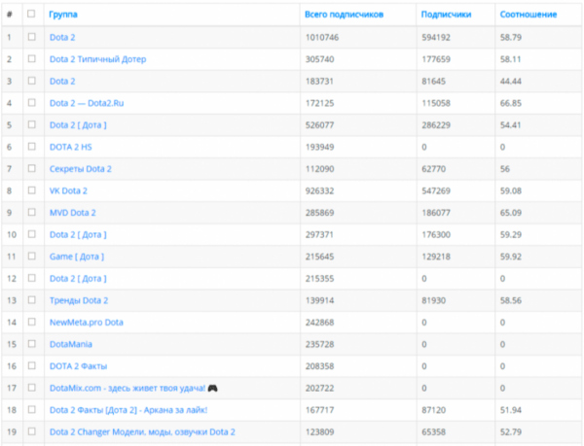Click ratio value 65.09
Viewport: 584px width, 446px height.
511,213
